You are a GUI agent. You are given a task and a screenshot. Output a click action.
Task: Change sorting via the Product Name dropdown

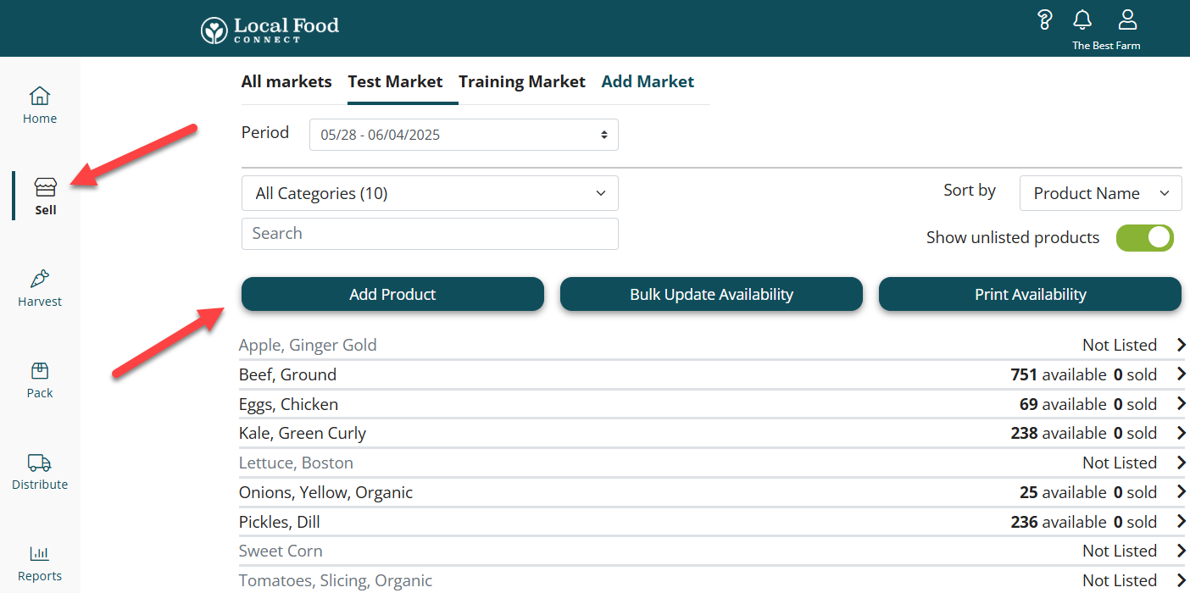(1100, 193)
